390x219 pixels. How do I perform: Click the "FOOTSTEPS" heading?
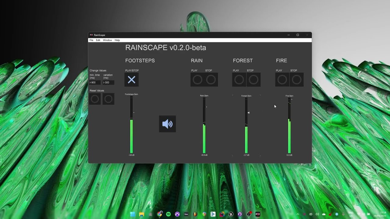click(x=140, y=61)
